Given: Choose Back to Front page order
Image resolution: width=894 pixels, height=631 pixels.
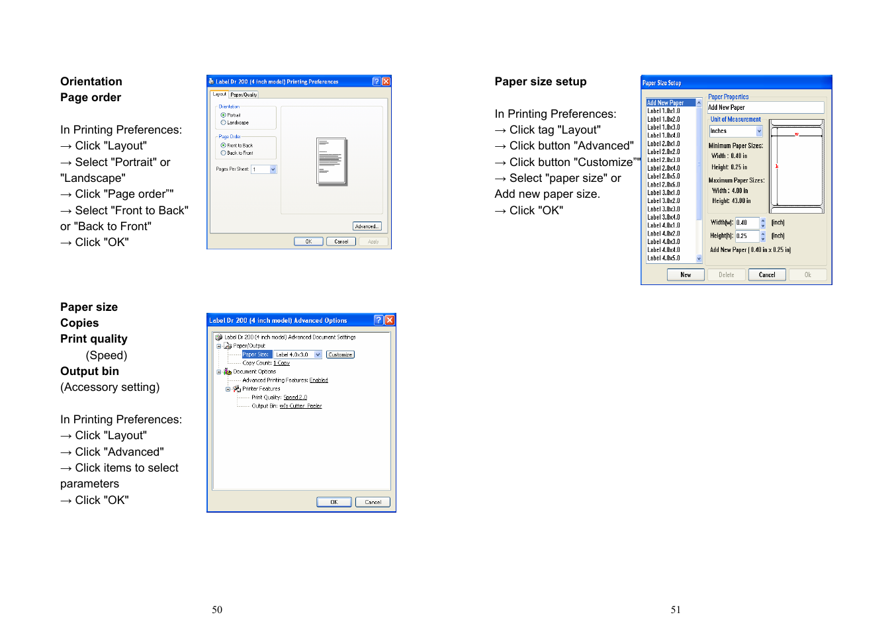Looking at the screenshot, I should 224,153.
